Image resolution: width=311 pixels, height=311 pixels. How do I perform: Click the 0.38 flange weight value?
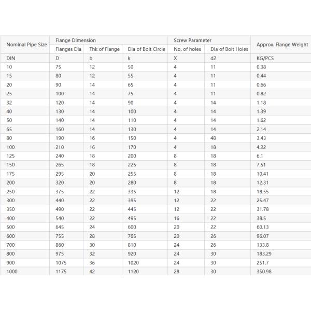pos(261,67)
